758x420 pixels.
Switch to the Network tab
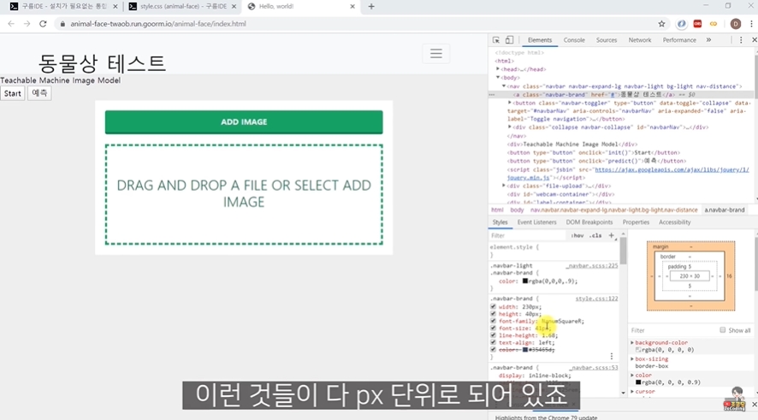[640, 40]
